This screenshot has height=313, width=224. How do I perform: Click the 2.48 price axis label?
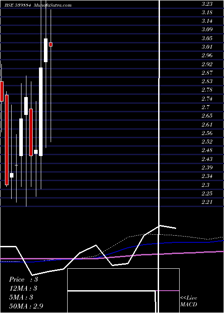(x=207, y=150)
